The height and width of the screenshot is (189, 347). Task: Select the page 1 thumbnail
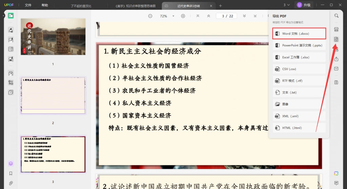[53, 37]
